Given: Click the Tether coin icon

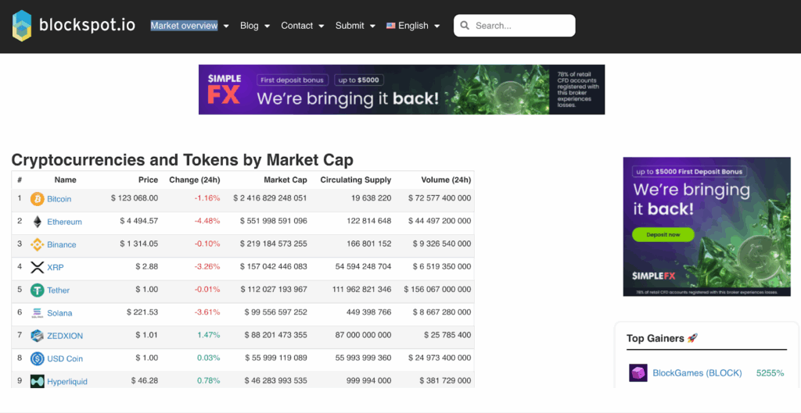Looking at the screenshot, I should click(37, 290).
